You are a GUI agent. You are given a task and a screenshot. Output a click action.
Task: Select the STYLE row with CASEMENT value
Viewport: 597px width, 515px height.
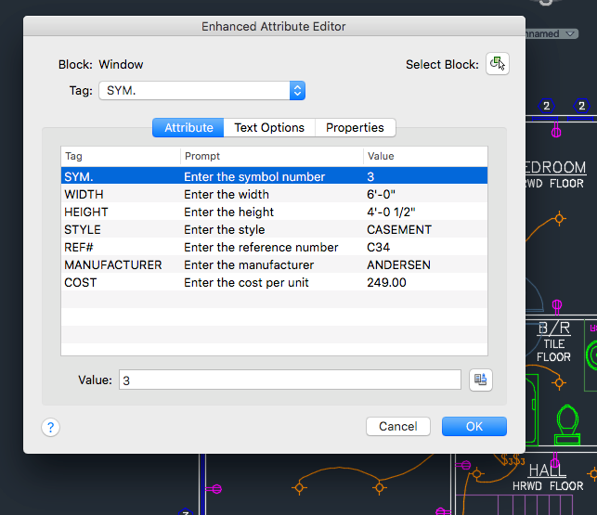[x=274, y=229]
